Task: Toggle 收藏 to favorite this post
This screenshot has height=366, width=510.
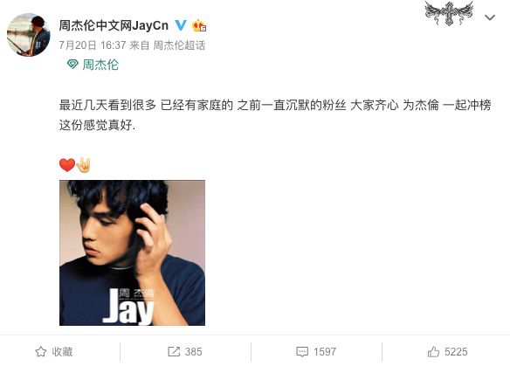Action: tap(54, 352)
